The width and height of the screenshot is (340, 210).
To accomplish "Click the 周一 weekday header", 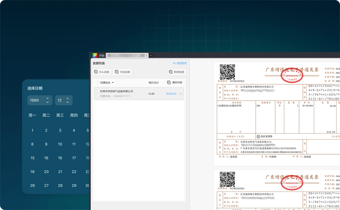I will pyautogui.click(x=32, y=115).
